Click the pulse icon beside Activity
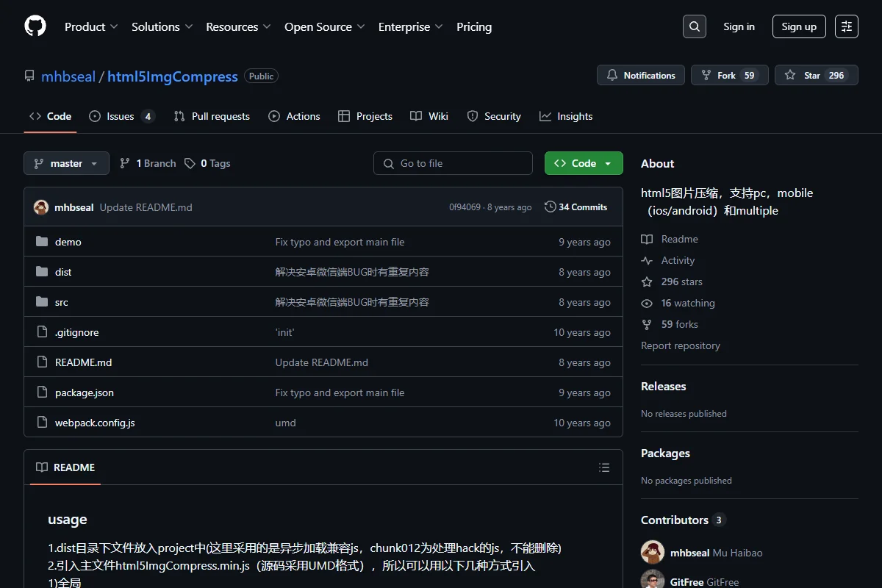The image size is (882, 588). (647, 260)
